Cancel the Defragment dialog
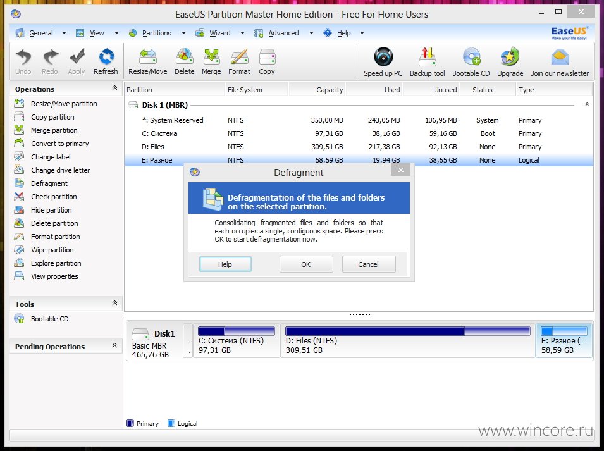The image size is (604, 451). [369, 264]
